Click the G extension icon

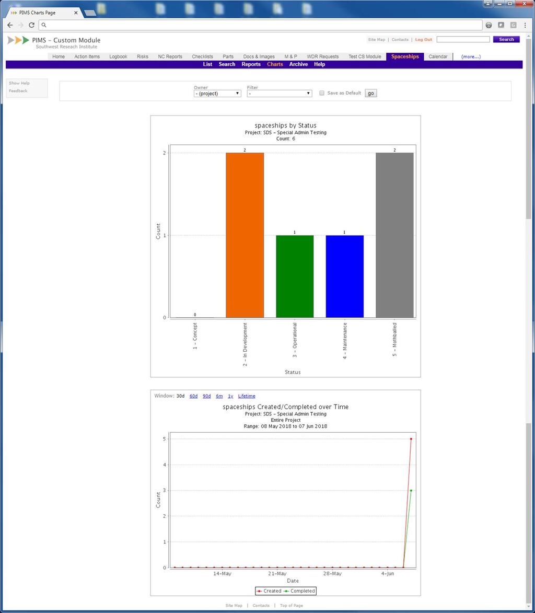(513, 25)
